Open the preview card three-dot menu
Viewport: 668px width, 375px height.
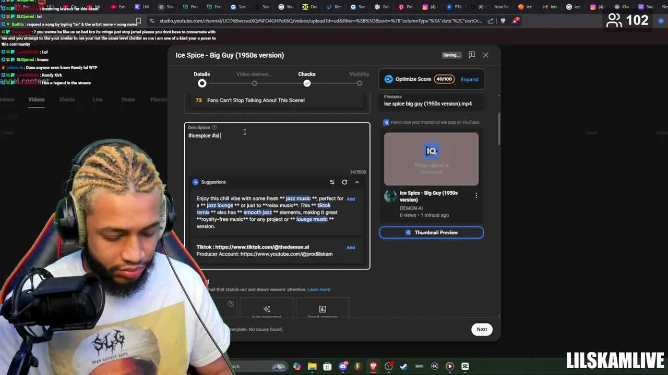pyautogui.click(x=476, y=195)
